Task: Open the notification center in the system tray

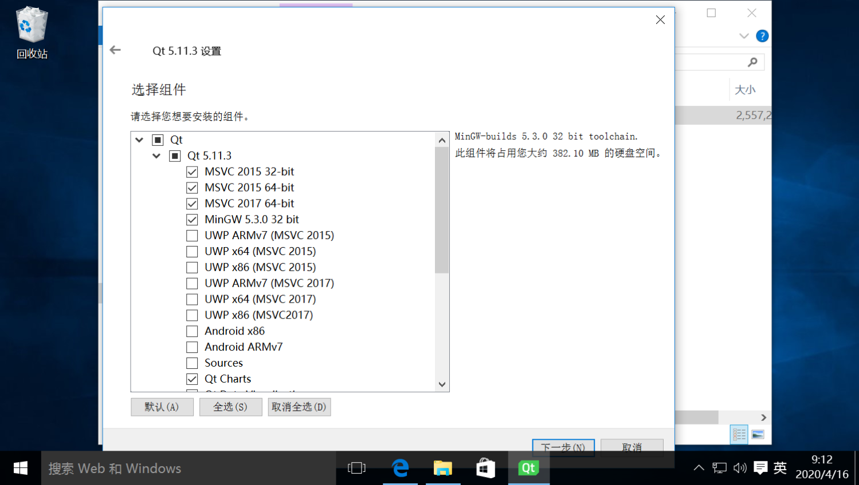Action: 761,467
